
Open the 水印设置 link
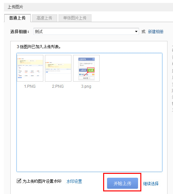click(x=74, y=181)
